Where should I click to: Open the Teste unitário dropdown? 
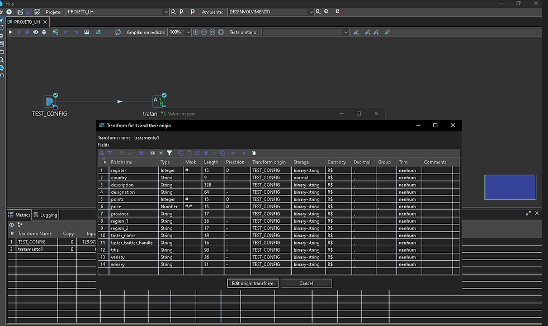305,32
